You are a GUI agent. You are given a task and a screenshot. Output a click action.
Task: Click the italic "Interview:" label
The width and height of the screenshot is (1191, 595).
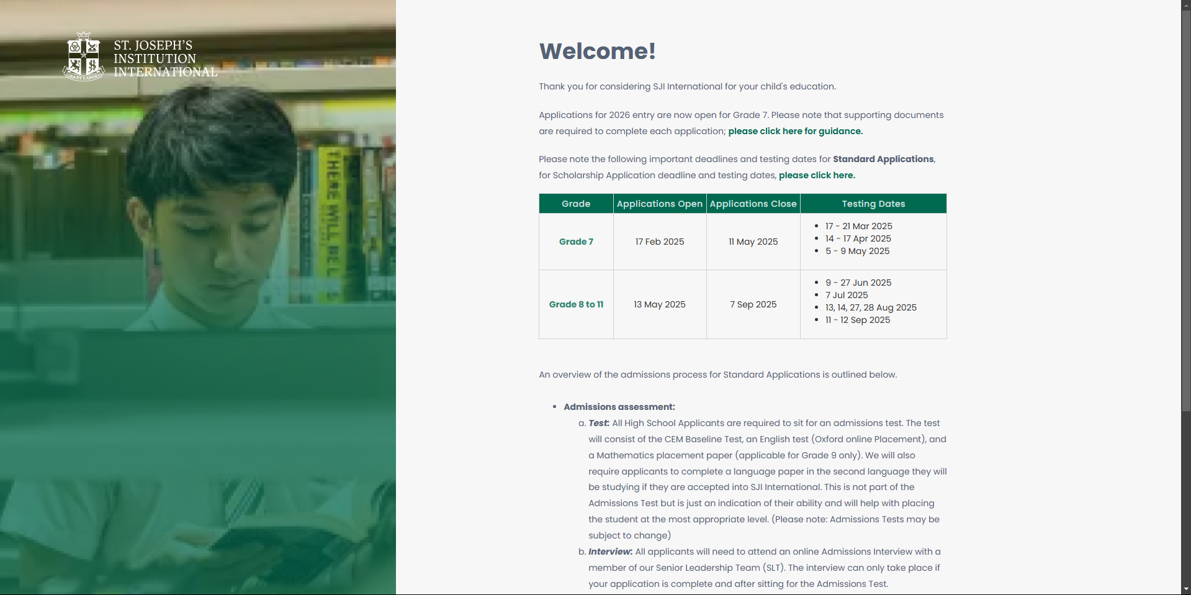pos(610,552)
